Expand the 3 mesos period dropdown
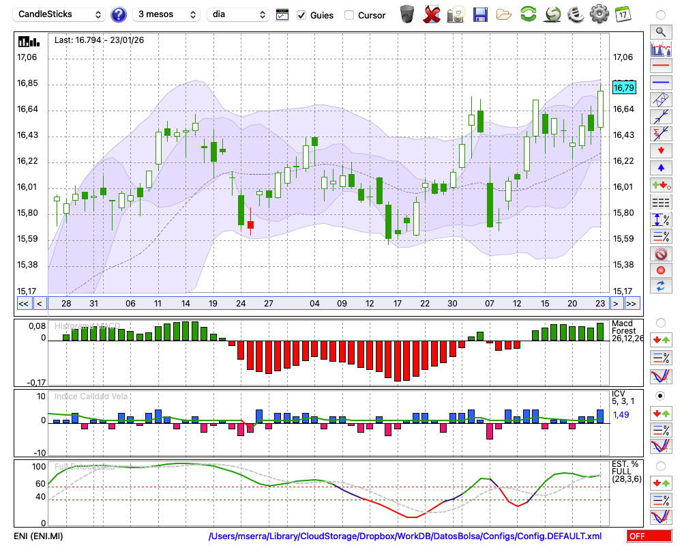The width and height of the screenshot is (682, 546). click(166, 14)
